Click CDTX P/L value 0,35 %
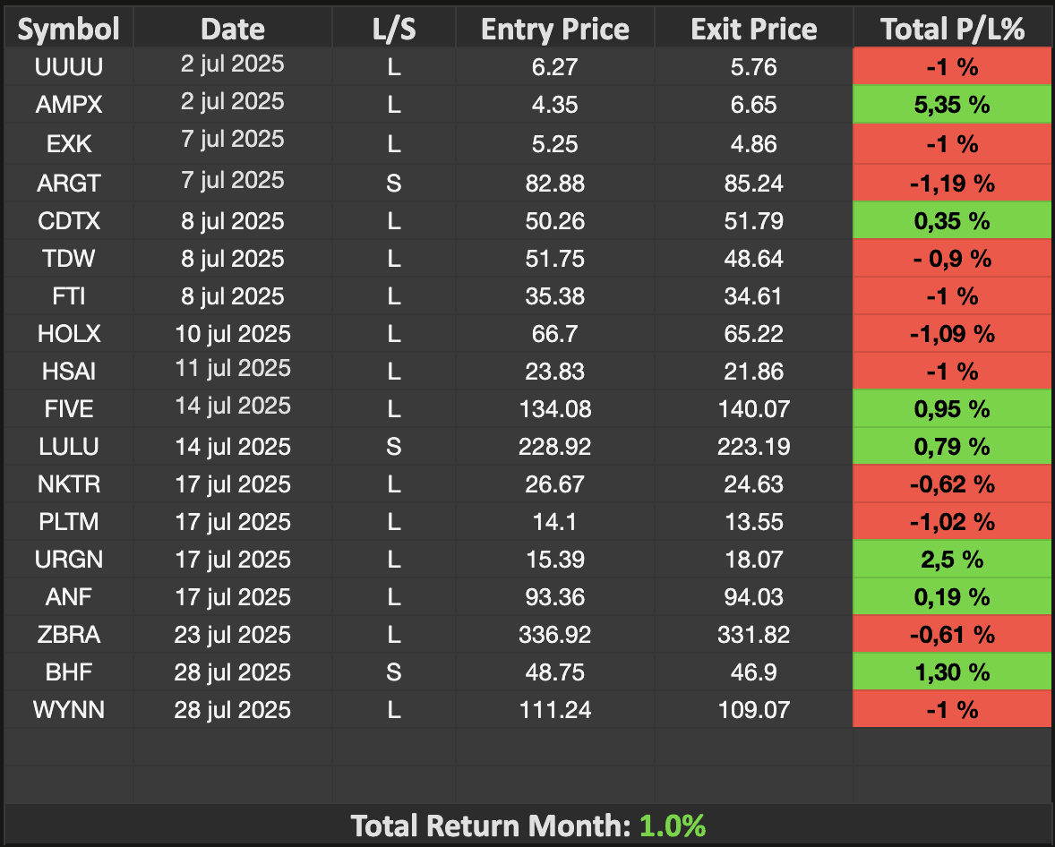Viewport: 1055px width, 847px height. (x=952, y=220)
